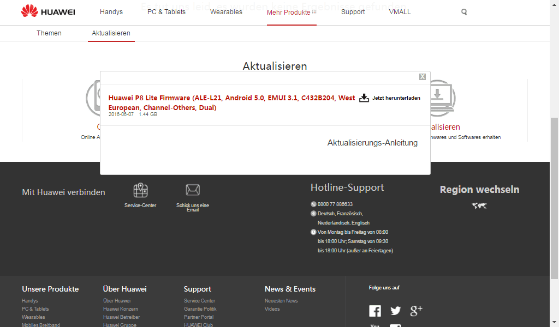Open the footer Wearables link
Image resolution: width=559 pixels, height=327 pixels.
pyautogui.click(x=33, y=317)
